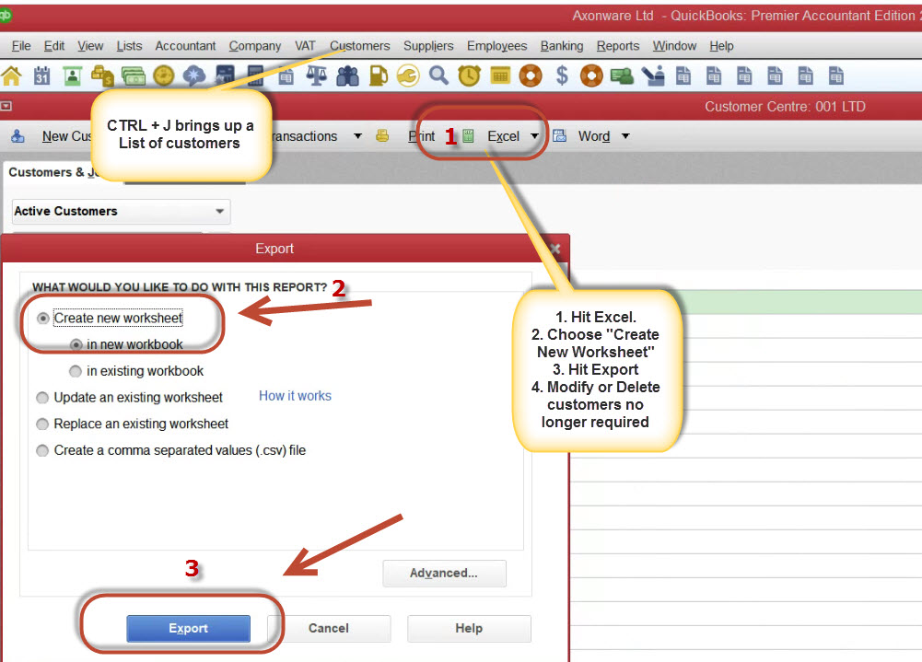Click the Print toolbar button

pyautogui.click(x=422, y=136)
